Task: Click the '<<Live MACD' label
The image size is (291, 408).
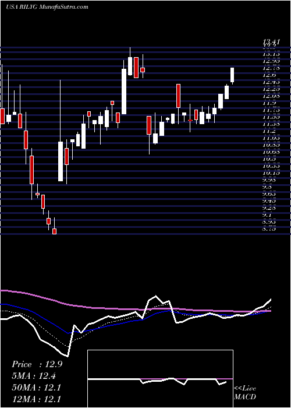Action: [x=245, y=393]
